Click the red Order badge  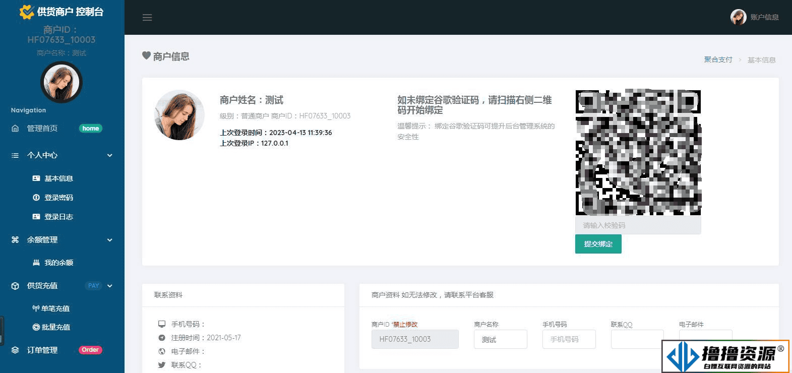pos(91,350)
